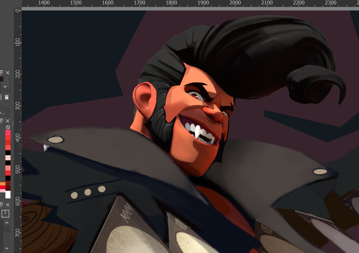
Task: Pick the salmon pink swatch in the column
Action: pyautogui.click(x=8, y=168)
